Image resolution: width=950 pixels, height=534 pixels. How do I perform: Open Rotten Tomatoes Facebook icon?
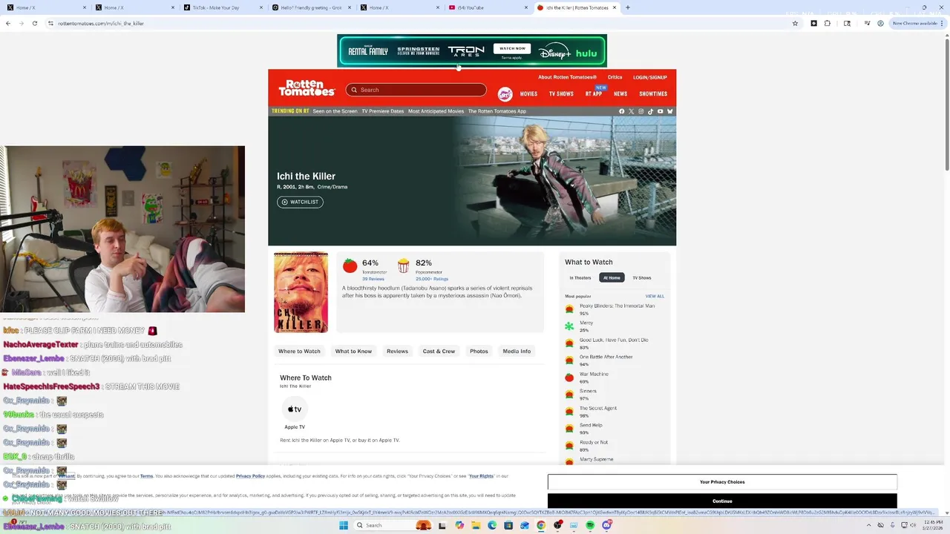point(622,111)
